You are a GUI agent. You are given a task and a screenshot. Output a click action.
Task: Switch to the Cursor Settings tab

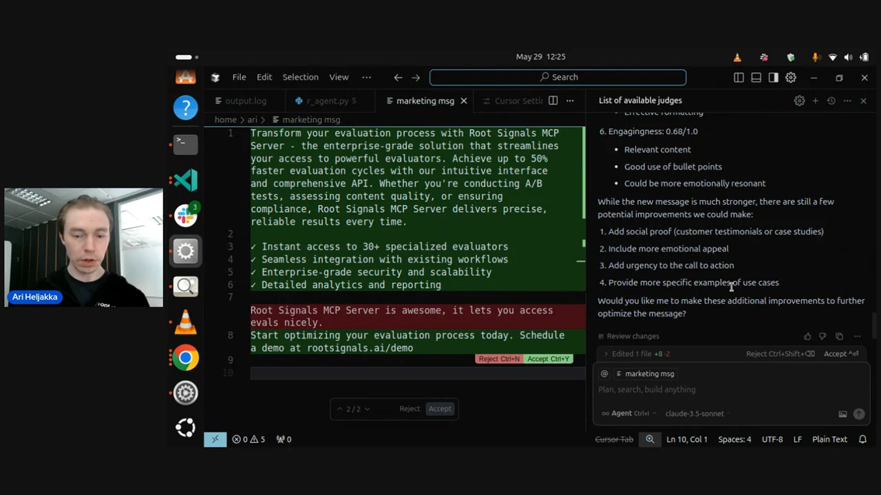(x=512, y=101)
